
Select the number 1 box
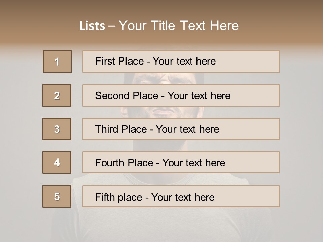coord(57,62)
